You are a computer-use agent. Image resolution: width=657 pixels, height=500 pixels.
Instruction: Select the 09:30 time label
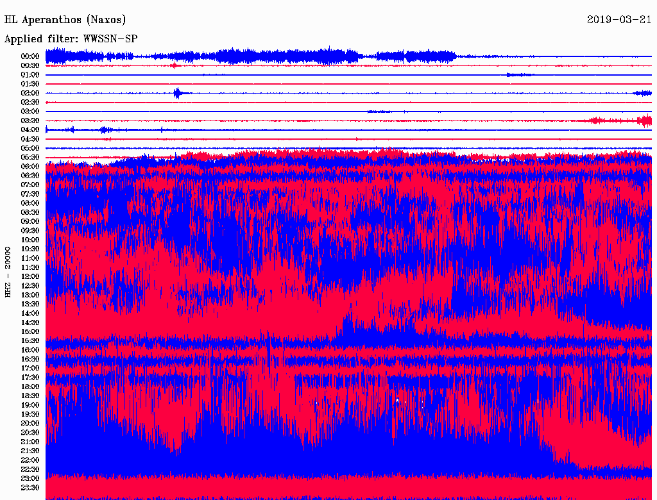(x=30, y=231)
